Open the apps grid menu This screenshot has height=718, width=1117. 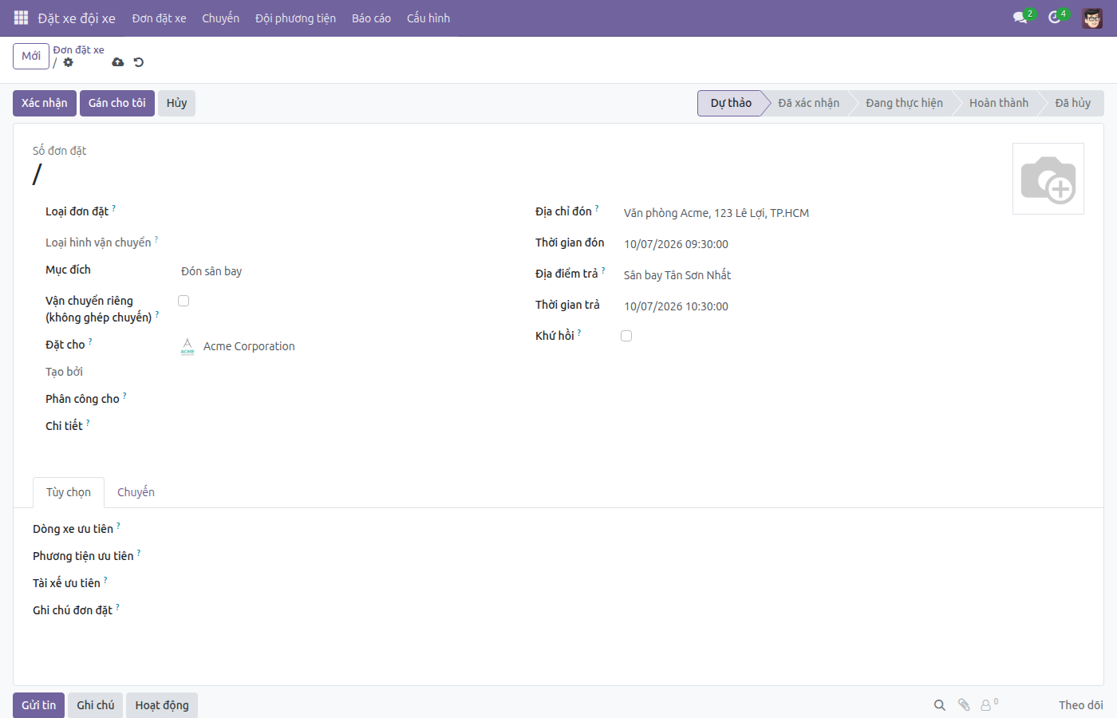[x=22, y=18]
